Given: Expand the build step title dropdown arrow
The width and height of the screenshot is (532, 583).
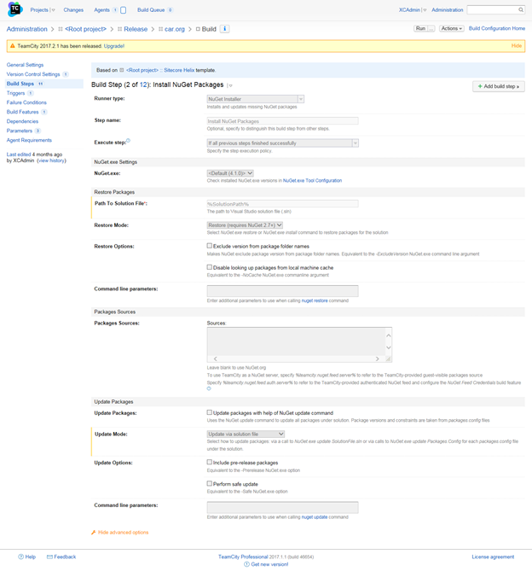Looking at the screenshot, I should (230, 85).
